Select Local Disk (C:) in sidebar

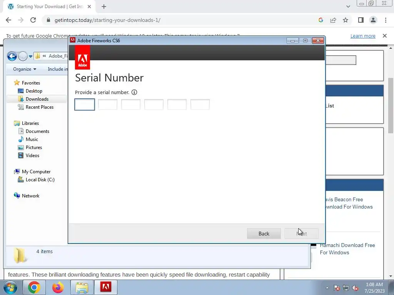pos(40,180)
